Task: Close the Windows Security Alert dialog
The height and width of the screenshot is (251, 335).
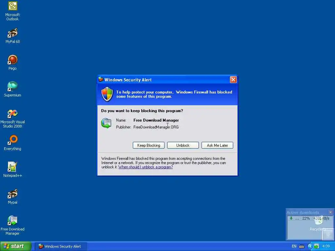Action: pyautogui.click(x=233, y=80)
